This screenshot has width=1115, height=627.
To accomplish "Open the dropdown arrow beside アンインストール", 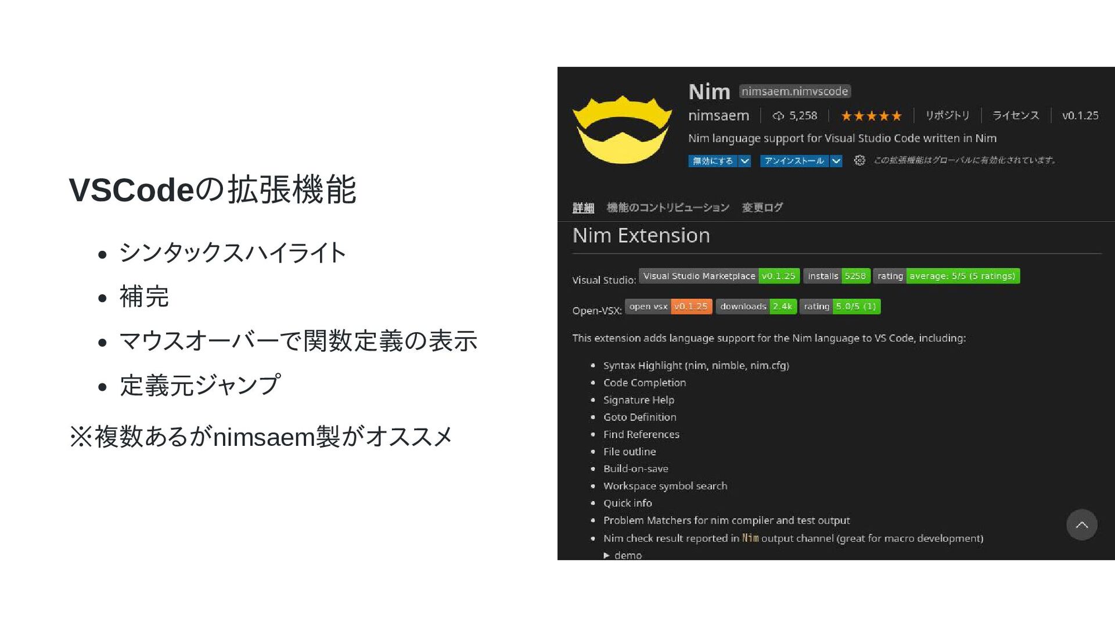I will point(836,161).
